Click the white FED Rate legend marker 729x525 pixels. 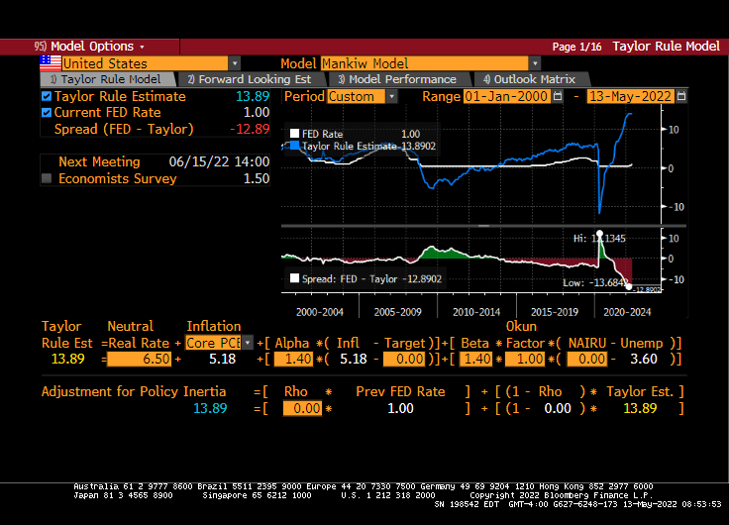(x=293, y=133)
